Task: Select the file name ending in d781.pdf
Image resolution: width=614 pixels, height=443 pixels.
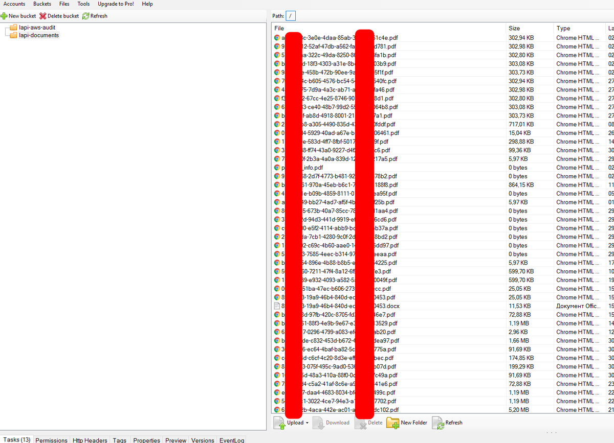Action: coord(339,46)
